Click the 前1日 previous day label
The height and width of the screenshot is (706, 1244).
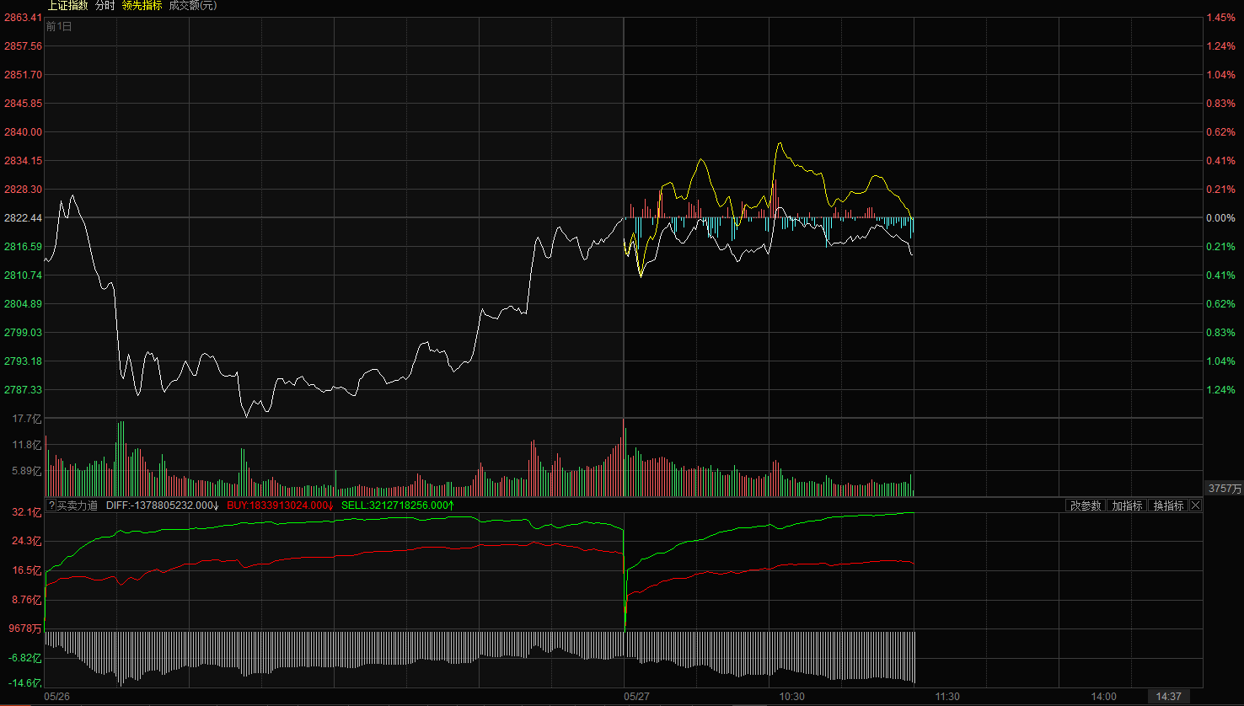click(59, 27)
